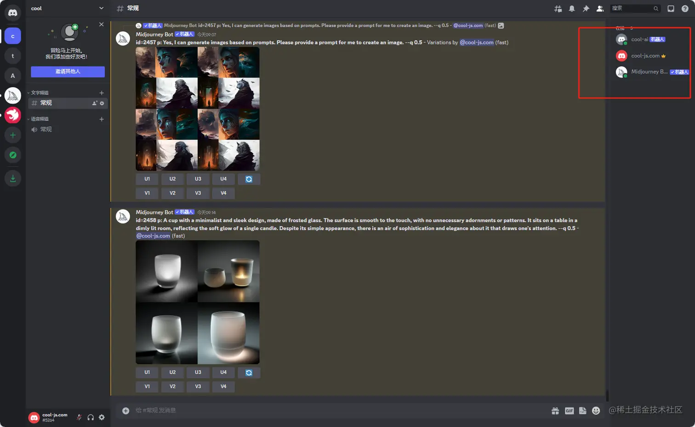Click cool-js.com user panel avatar
This screenshot has width=695, height=427.
34,417
